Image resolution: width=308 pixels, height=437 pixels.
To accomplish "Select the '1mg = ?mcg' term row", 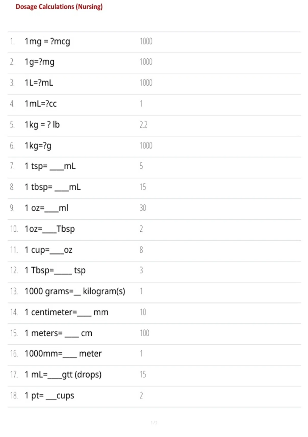I will click(154, 42).
